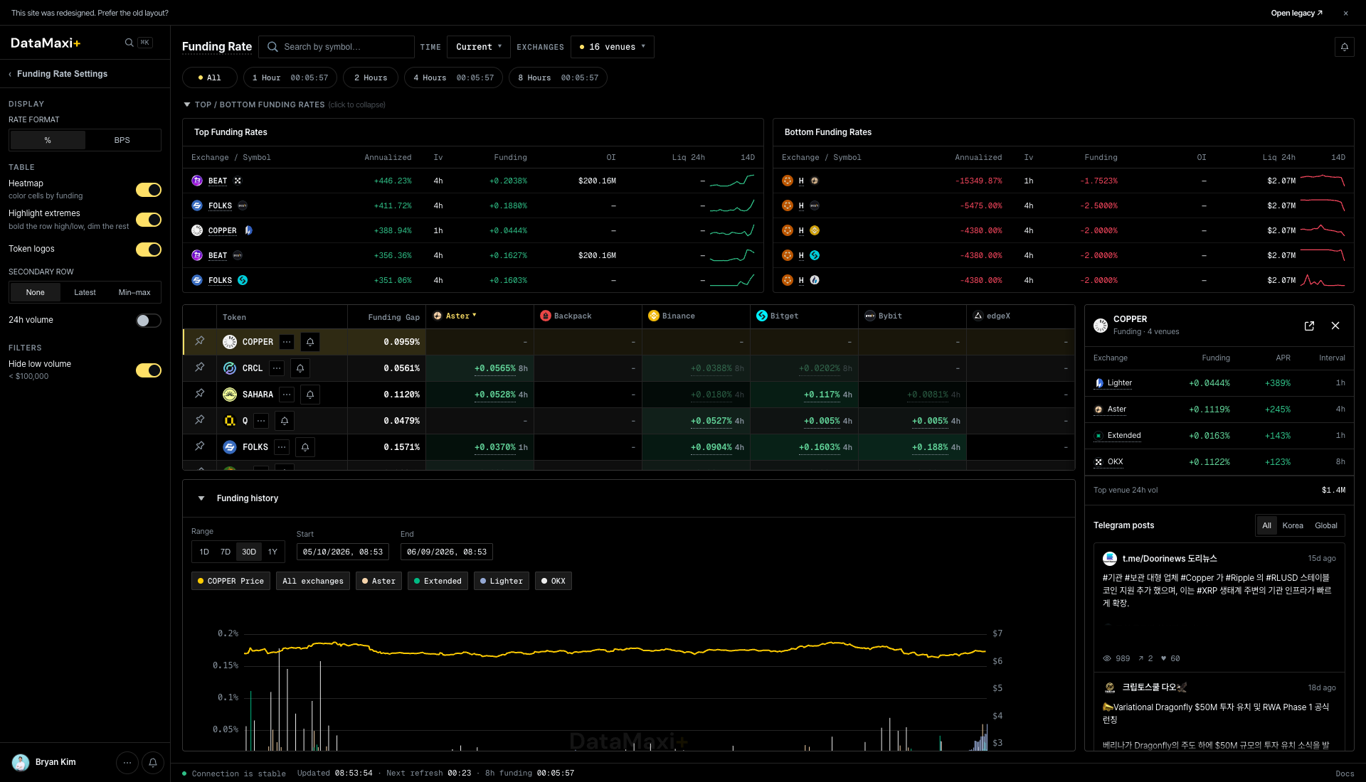Pin the SAHARA token row
Viewport: 1366px width, 782px height.
[200, 394]
